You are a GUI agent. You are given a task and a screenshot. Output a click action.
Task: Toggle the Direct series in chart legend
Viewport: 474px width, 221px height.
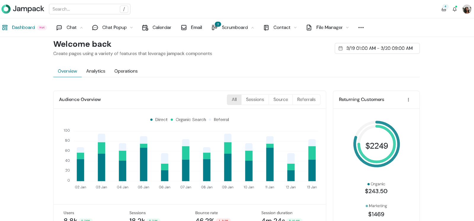(x=159, y=120)
